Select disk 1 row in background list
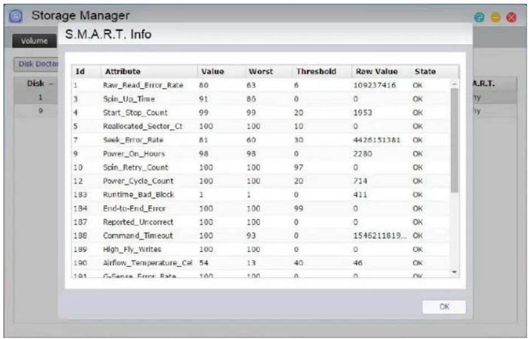The width and height of the screenshot is (529, 339). [x=36, y=97]
